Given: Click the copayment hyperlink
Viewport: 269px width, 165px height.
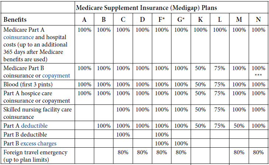Looking at the screenshot, I should (x=56, y=76).
